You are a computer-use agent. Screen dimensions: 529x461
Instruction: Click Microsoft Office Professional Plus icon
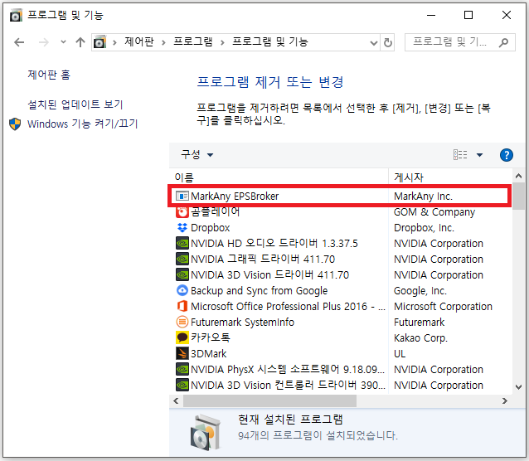(x=182, y=306)
